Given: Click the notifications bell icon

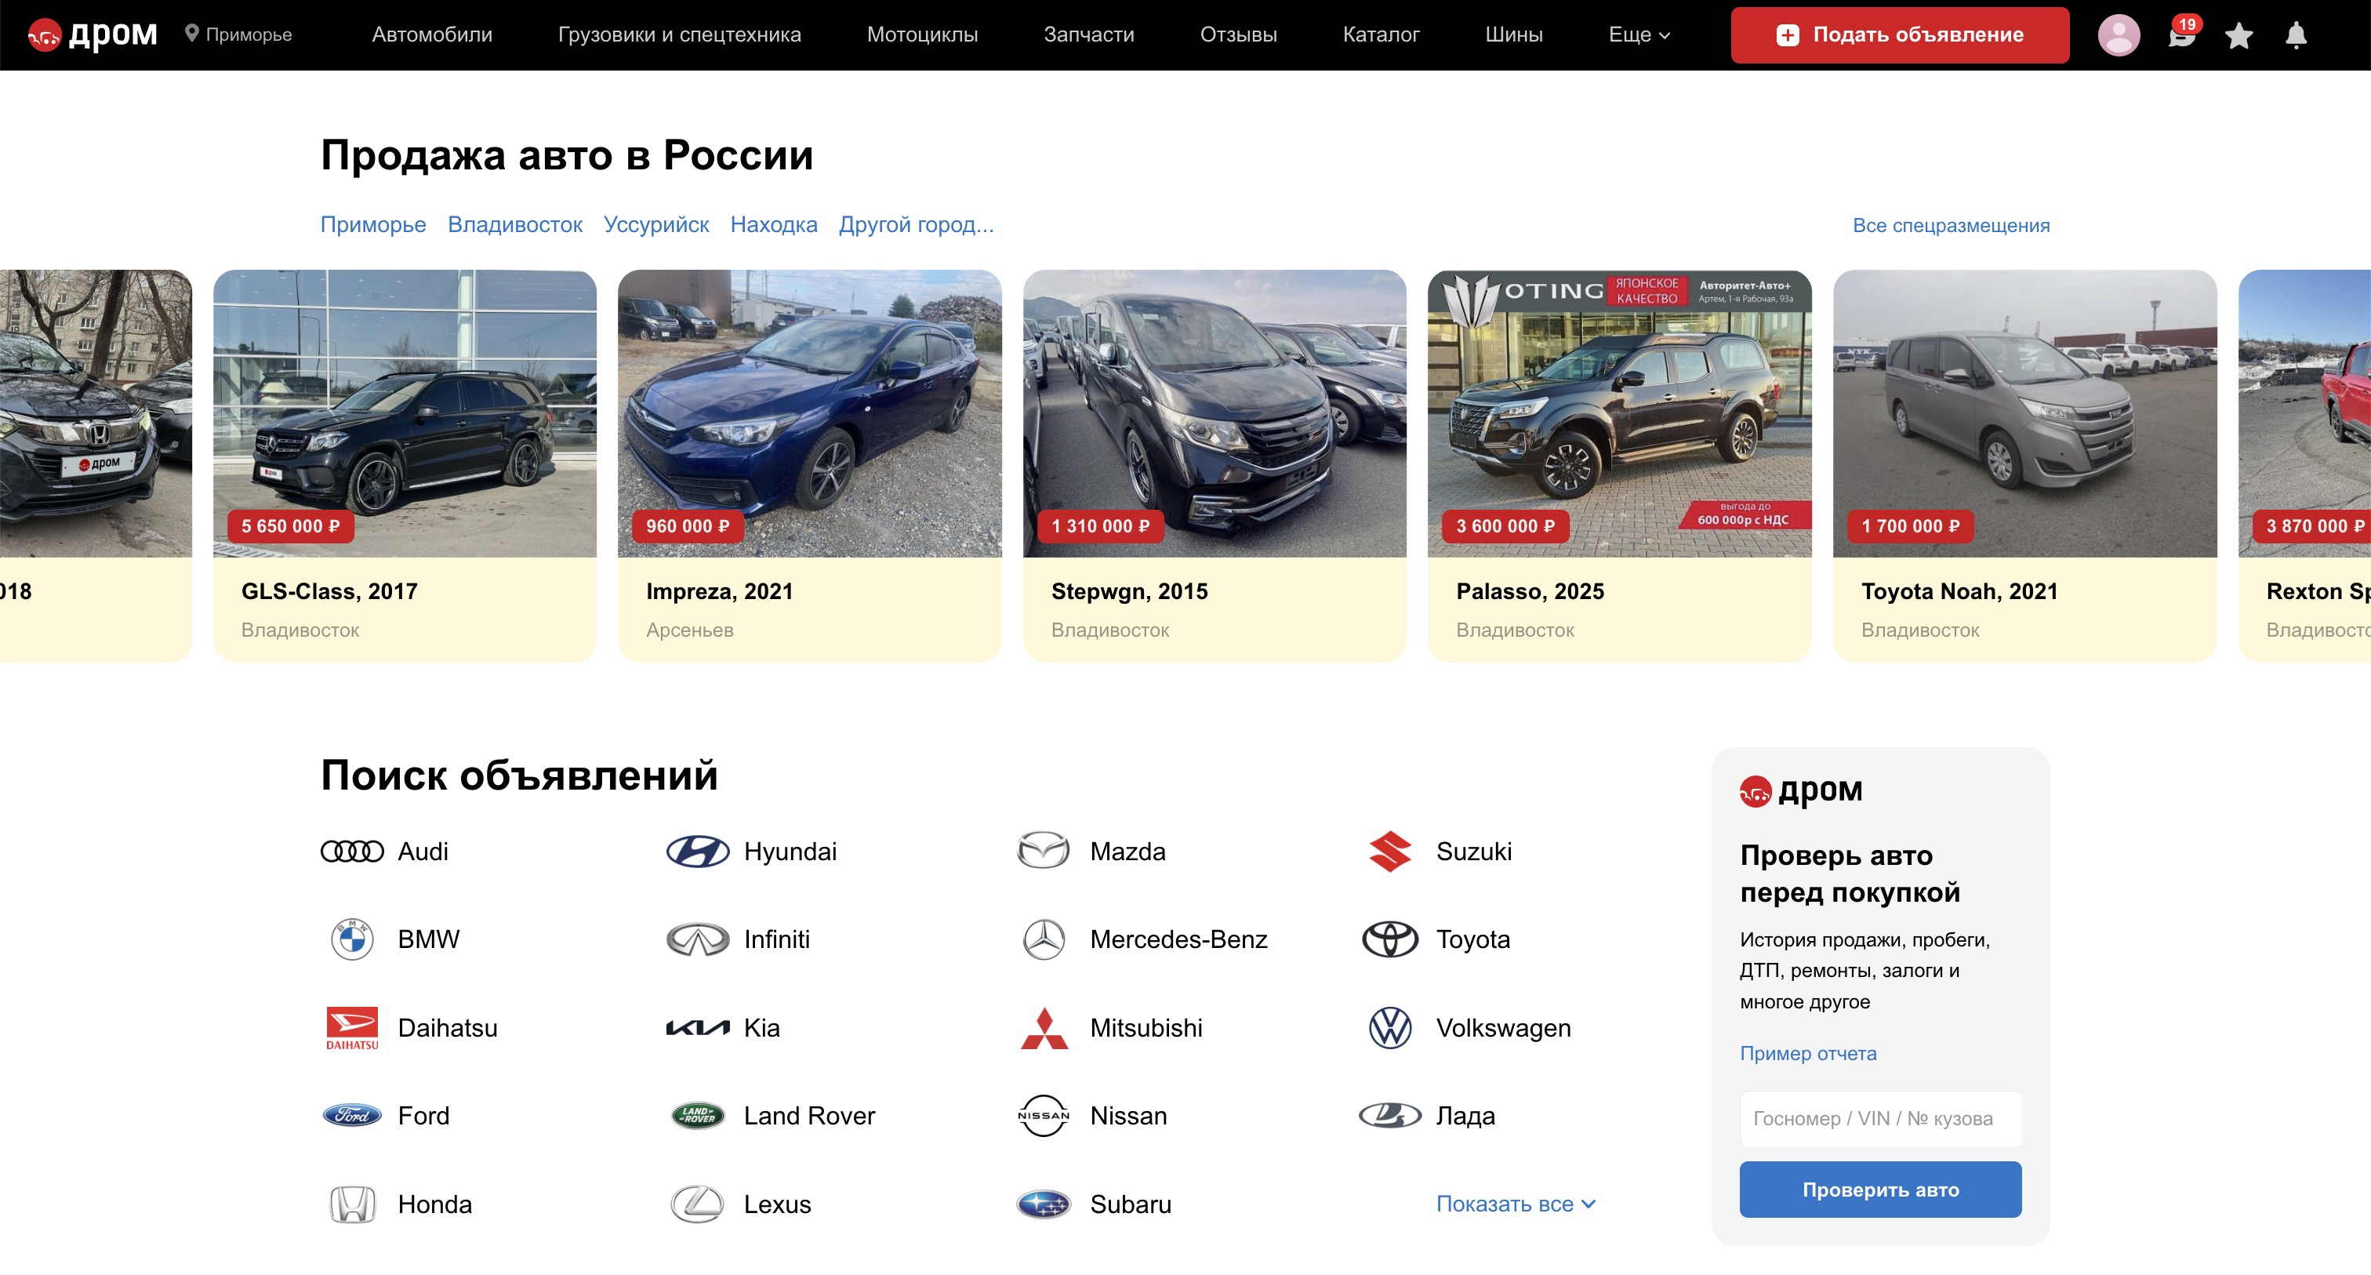Looking at the screenshot, I should tap(2296, 36).
